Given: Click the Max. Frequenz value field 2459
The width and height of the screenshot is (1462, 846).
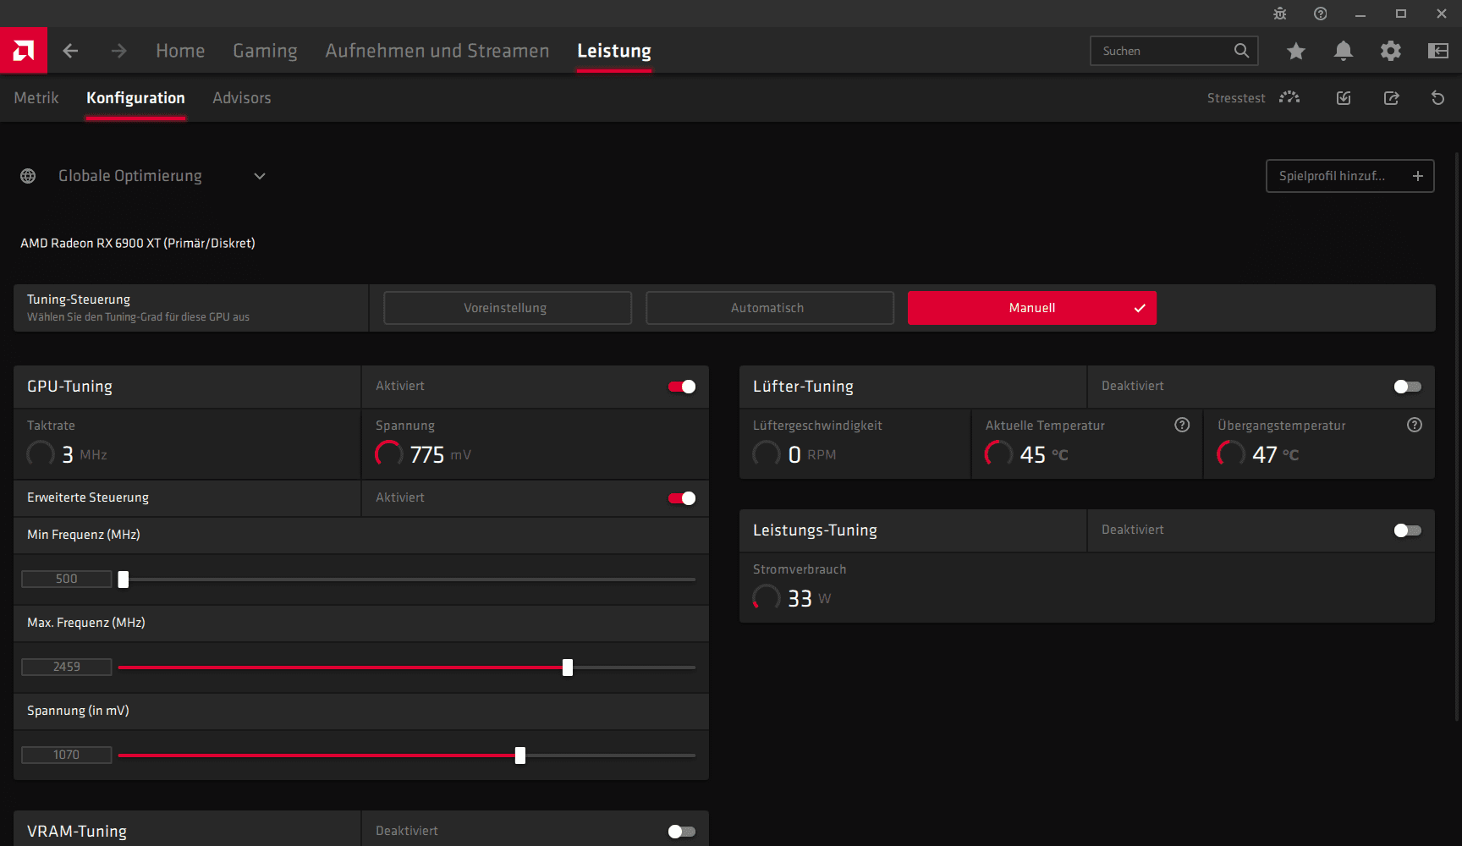Looking at the screenshot, I should pos(67,667).
